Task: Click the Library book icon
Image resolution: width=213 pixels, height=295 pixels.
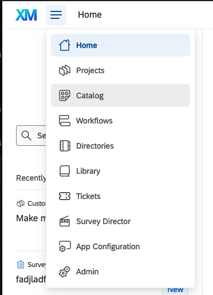Action: (65, 171)
